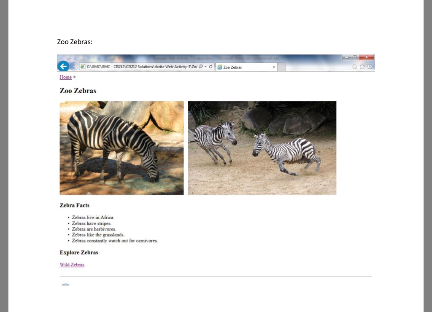Click the grazing zebra photo
The height and width of the screenshot is (312, 432).
click(x=121, y=148)
